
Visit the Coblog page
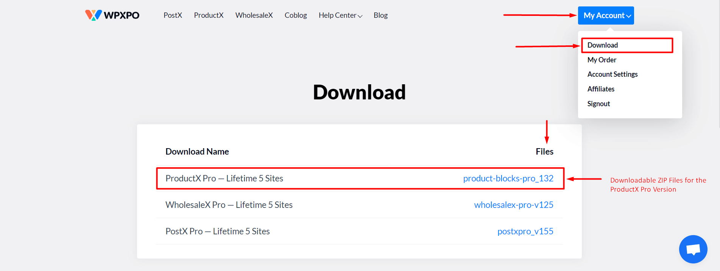coord(296,15)
